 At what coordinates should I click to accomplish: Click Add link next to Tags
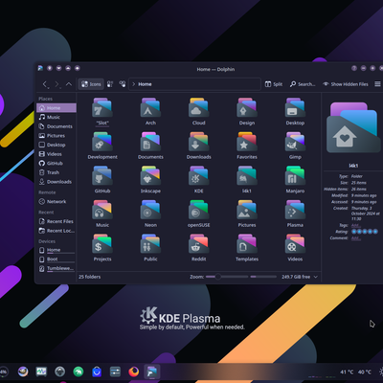[x=356, y=225]
